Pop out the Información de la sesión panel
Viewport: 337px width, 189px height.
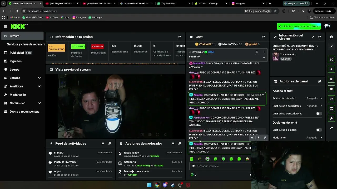[179, 37]
